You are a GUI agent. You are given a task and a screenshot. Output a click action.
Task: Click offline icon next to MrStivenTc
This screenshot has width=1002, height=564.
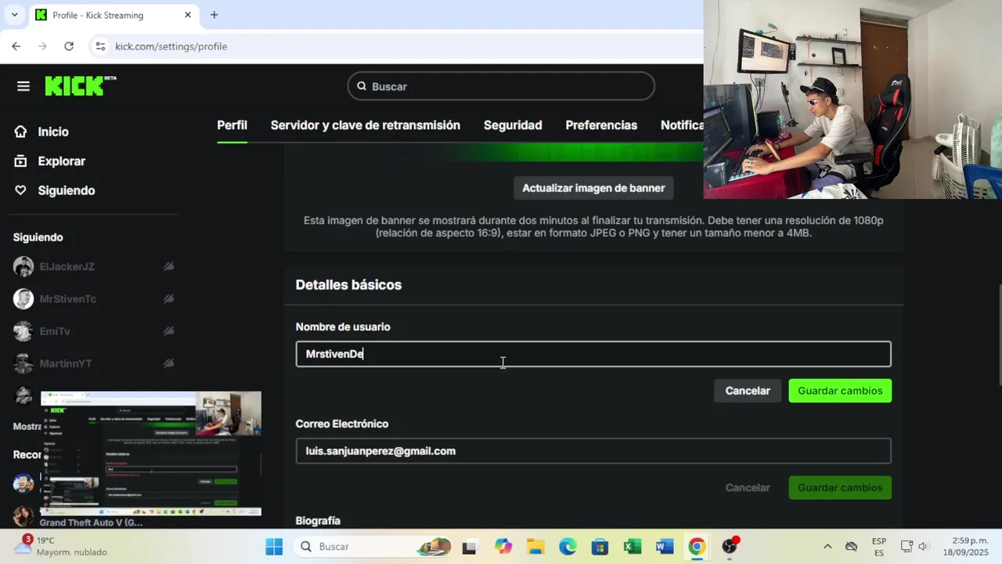click(x=168, y=298)
